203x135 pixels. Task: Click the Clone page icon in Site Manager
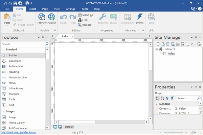[187, 44]
